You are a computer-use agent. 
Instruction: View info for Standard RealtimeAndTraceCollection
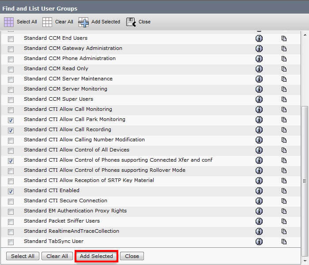click(259, 231)
